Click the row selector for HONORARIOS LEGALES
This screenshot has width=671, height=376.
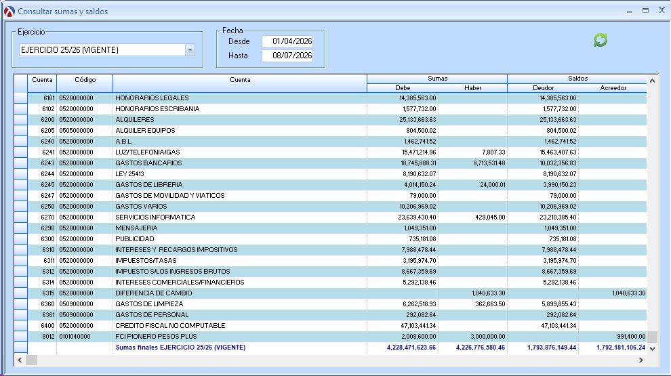[x=20, y=98]
